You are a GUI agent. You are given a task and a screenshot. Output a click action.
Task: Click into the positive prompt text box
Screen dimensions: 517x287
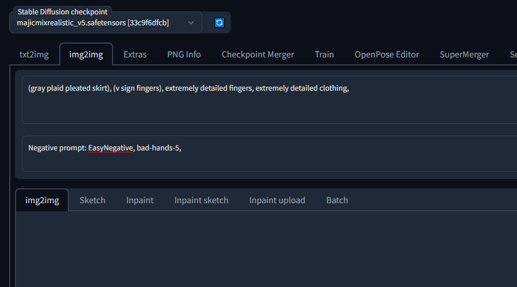(269, 100)
